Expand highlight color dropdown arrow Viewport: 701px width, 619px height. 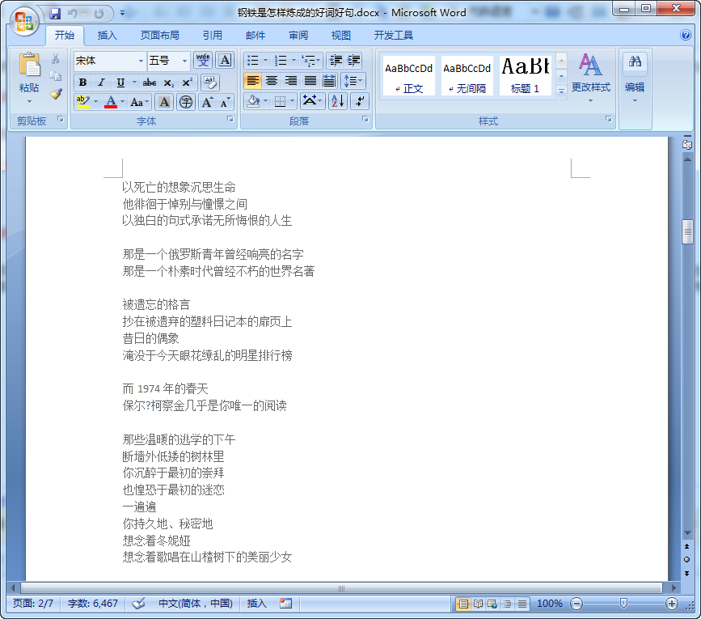pyautogui.click(x=95, y=102)
